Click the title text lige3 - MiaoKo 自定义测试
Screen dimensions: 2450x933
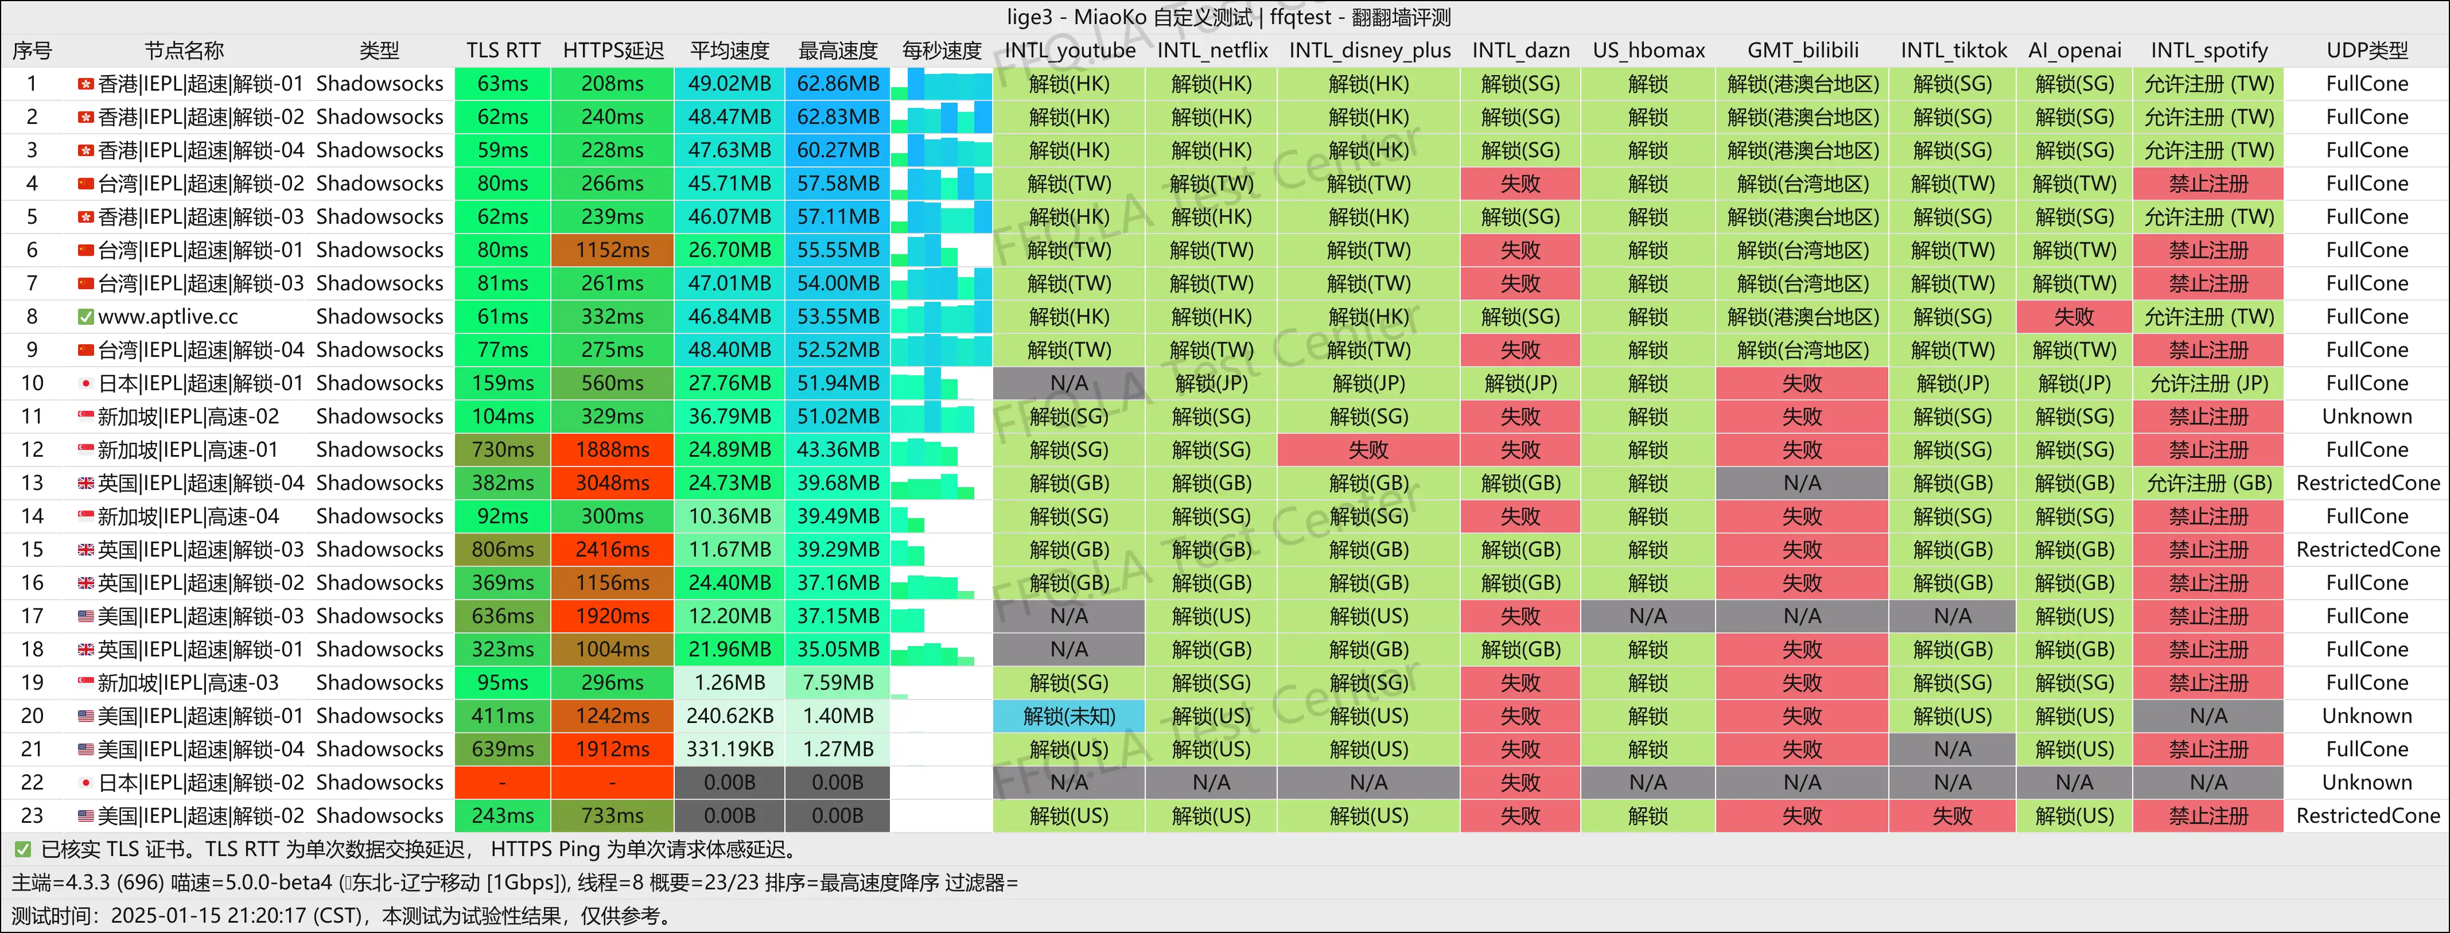click(x=1130, y=17)
